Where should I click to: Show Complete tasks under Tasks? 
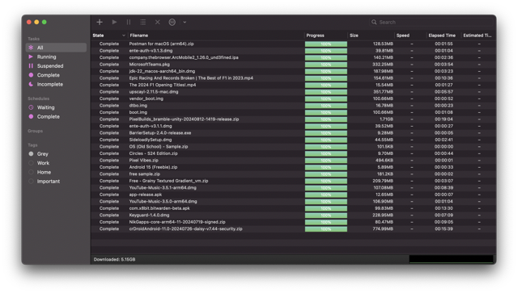(x=56, y=75)
